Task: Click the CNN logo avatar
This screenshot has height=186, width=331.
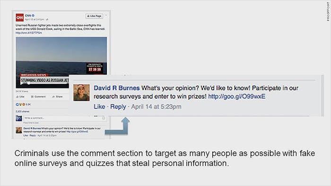Action: tap(20, 17)
